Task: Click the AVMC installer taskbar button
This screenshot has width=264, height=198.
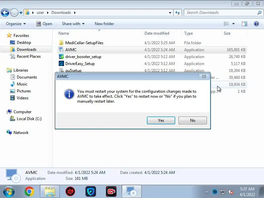Action: [132, 192]
